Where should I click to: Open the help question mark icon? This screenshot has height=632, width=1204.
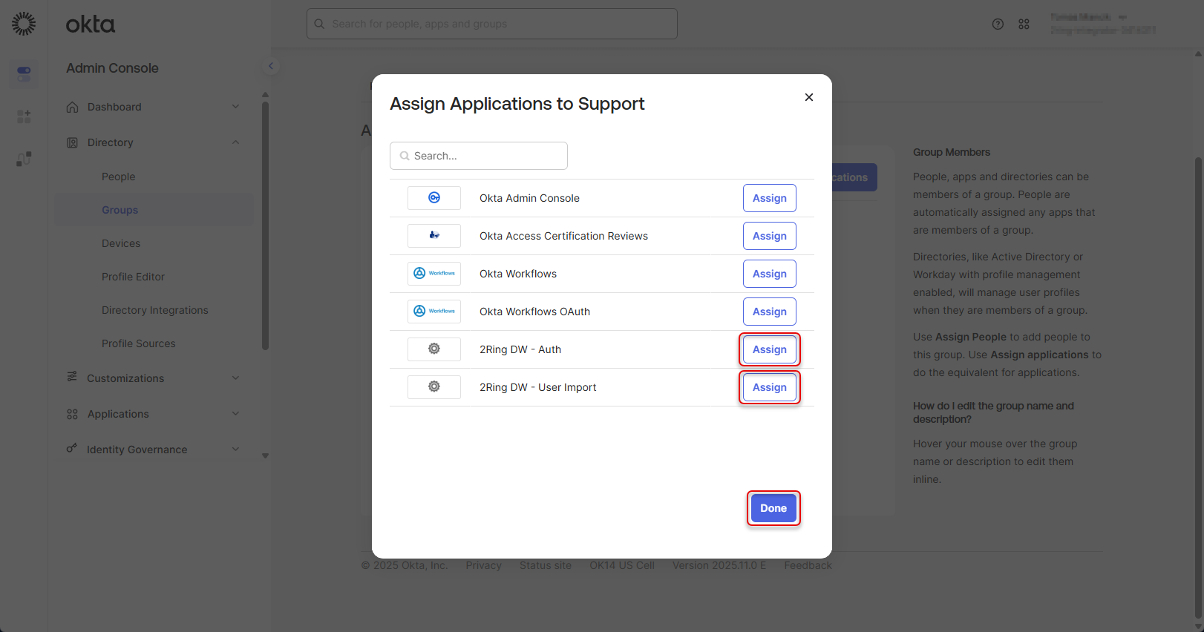tap(998, 24)
